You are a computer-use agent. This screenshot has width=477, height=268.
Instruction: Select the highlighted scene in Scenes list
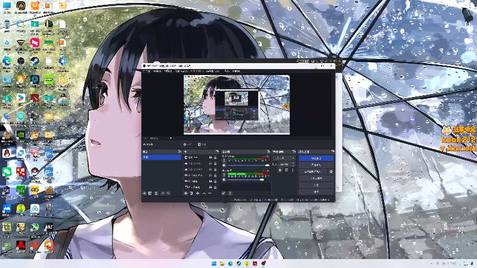(162, 157)
